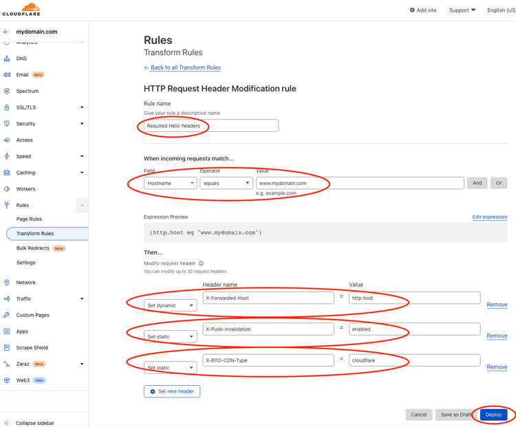Select Transform Rules in sidebar
The width and height of the screenshot is (516, 427).
coord(47,234)
